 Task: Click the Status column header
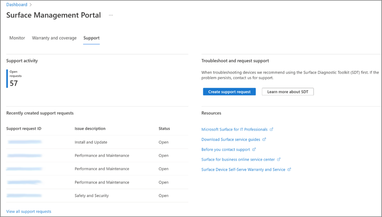[x=164, y=129]
